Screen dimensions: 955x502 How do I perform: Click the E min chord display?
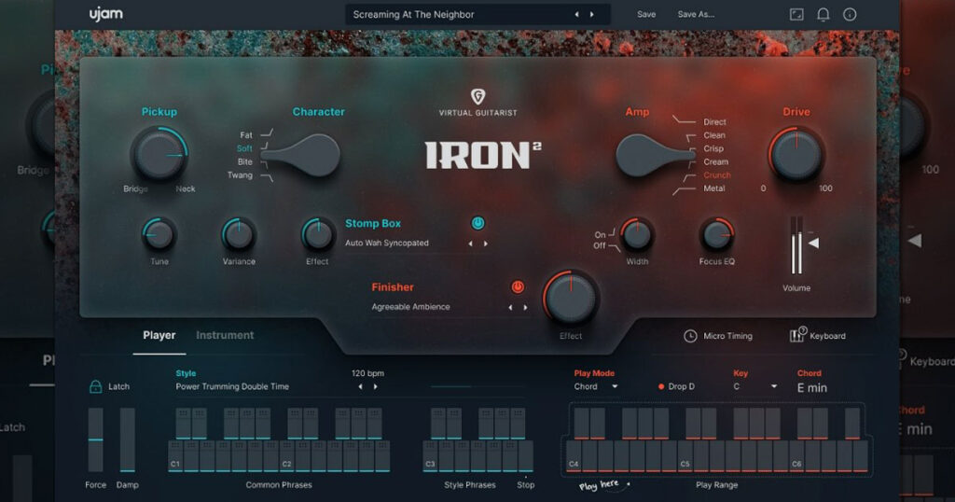point(812,388)
